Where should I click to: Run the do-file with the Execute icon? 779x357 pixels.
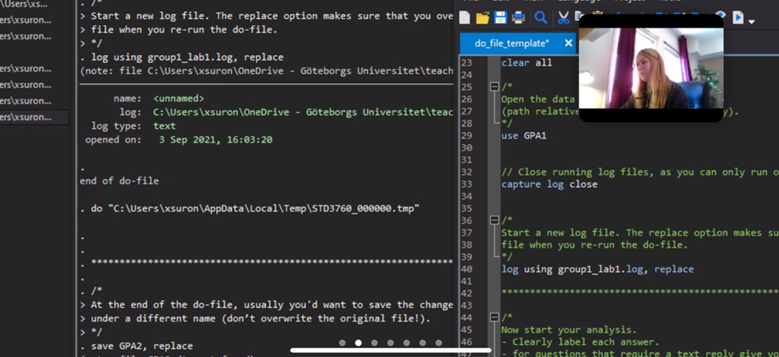(738, 18)
